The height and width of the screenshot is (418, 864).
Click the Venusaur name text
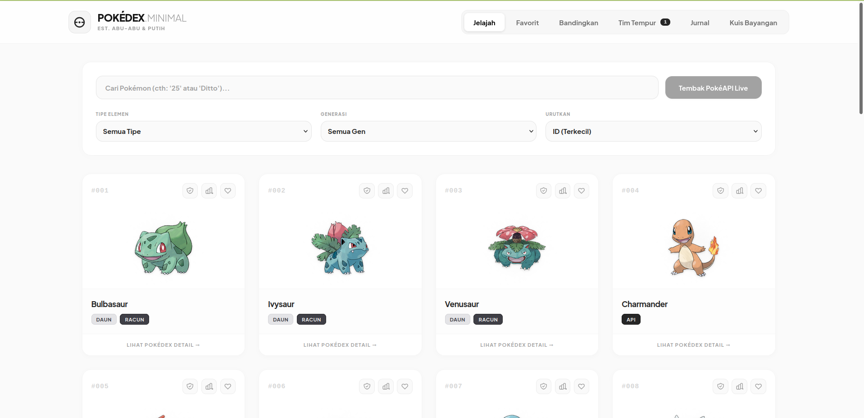click(462, 304)
